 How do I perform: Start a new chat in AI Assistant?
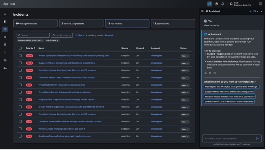[x=250, y=11]
